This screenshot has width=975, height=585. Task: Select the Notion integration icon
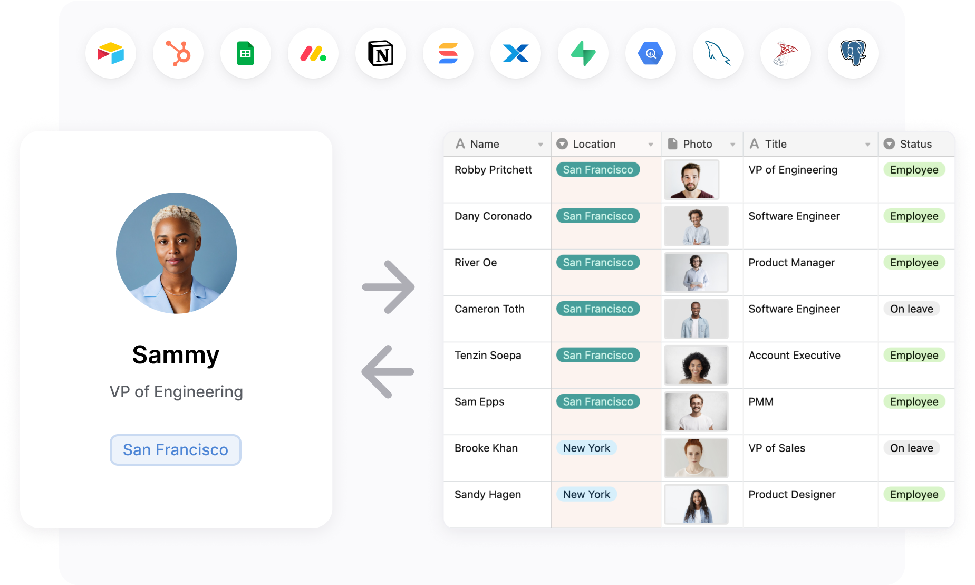pos(381,53)
